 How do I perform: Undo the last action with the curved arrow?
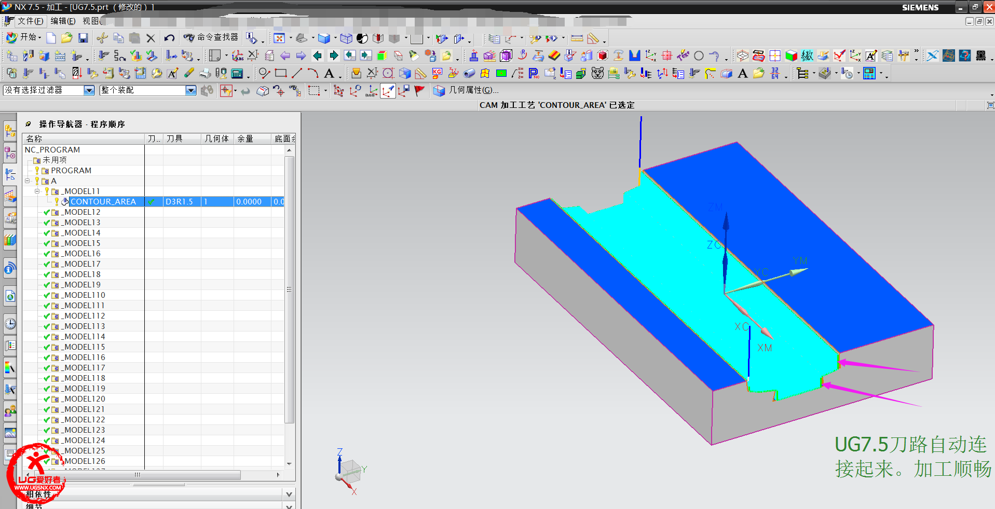click(x=169, y=38)
